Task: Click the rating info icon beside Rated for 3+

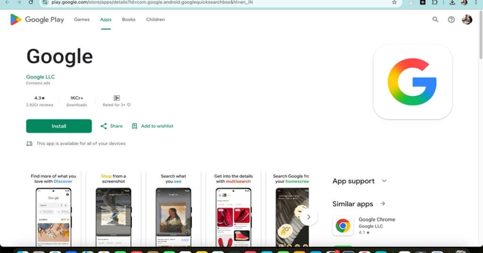Action: pyautogui.click(x=129, y=105)
